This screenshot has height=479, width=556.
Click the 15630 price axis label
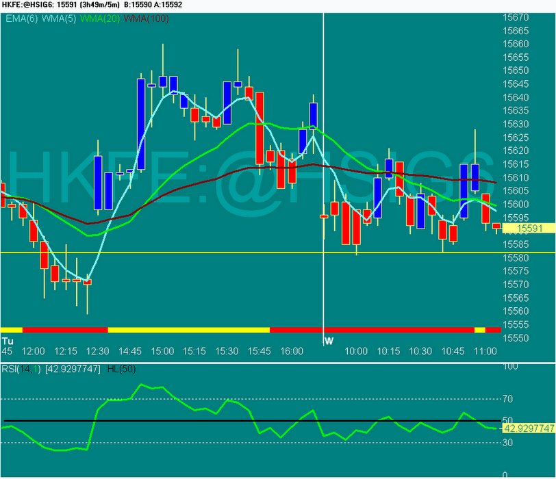[516, 124]
